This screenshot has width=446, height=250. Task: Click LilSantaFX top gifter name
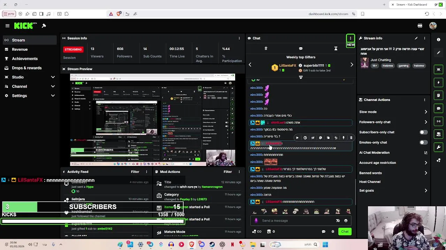pos(287,65)
